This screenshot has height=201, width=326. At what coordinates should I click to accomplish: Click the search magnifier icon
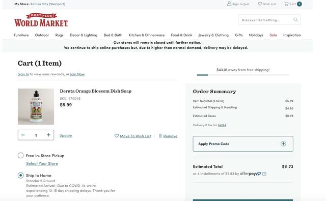(x=295, y=20)
